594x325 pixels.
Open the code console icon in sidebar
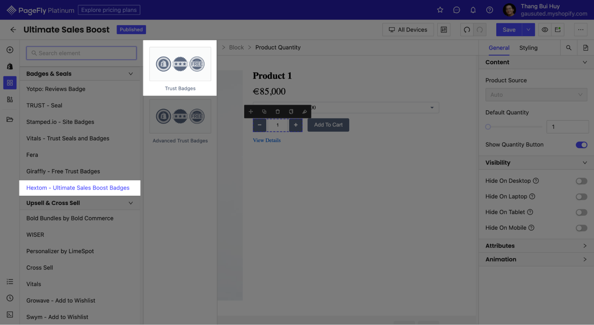[10, 315]
